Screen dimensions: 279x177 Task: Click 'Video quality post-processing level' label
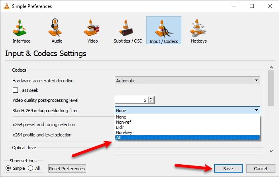tap(45, 100)
